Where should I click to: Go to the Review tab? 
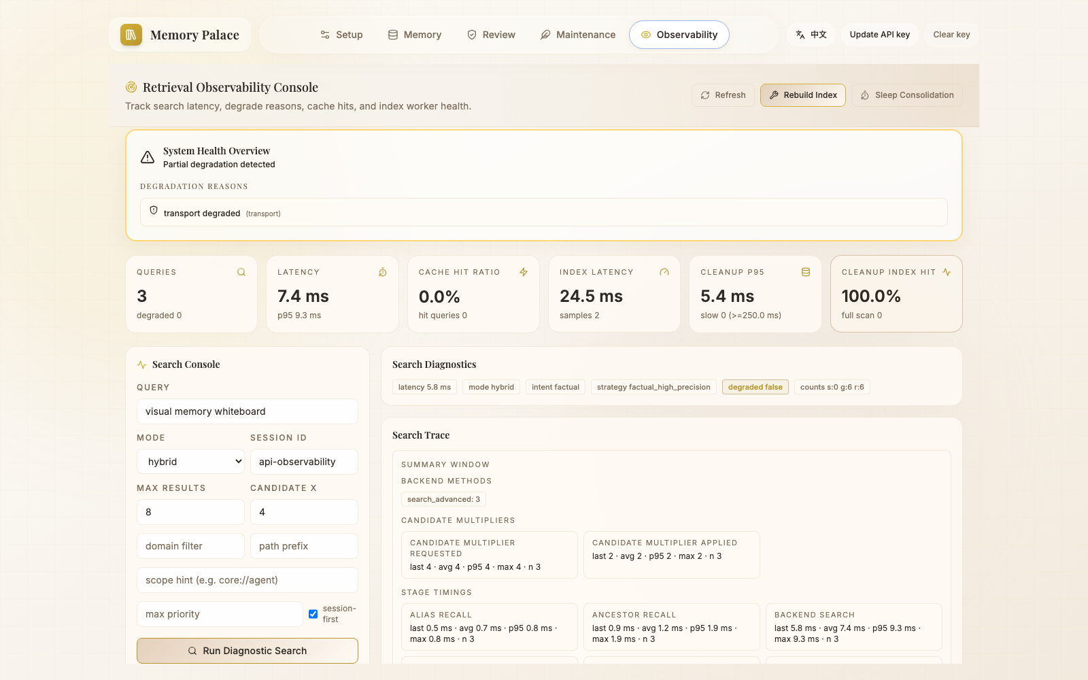tap(491, 35)
